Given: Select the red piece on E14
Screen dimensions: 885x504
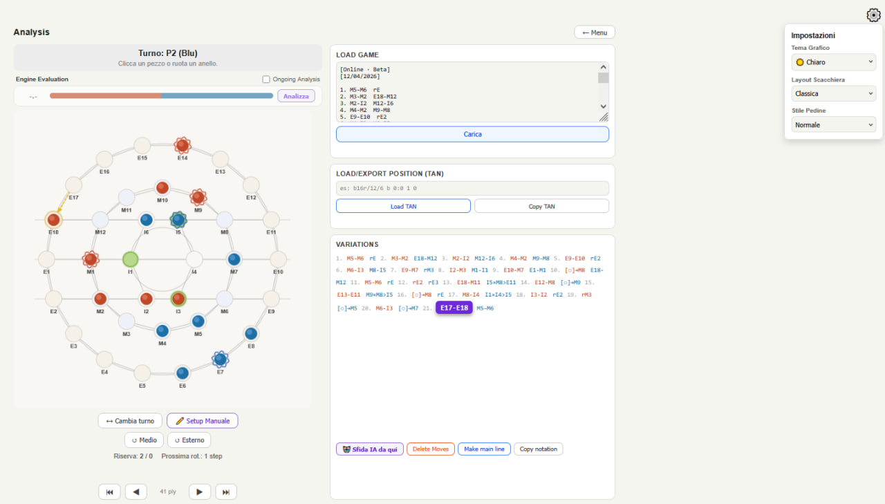Looking at the screenshot, I should [x=183, y=144].
